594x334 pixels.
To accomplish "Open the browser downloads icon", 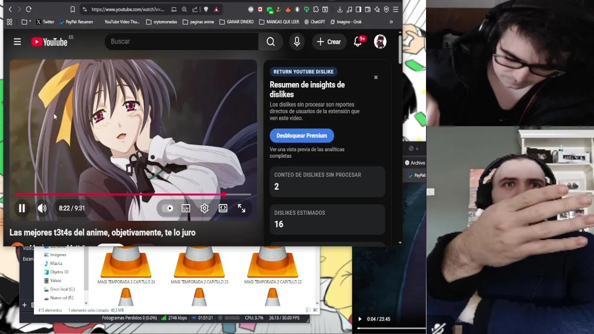I will [x=340, y=9].
